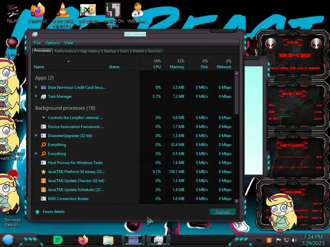Sort by the Disk column header
330x247 pixels.
[x=198, y=64]
